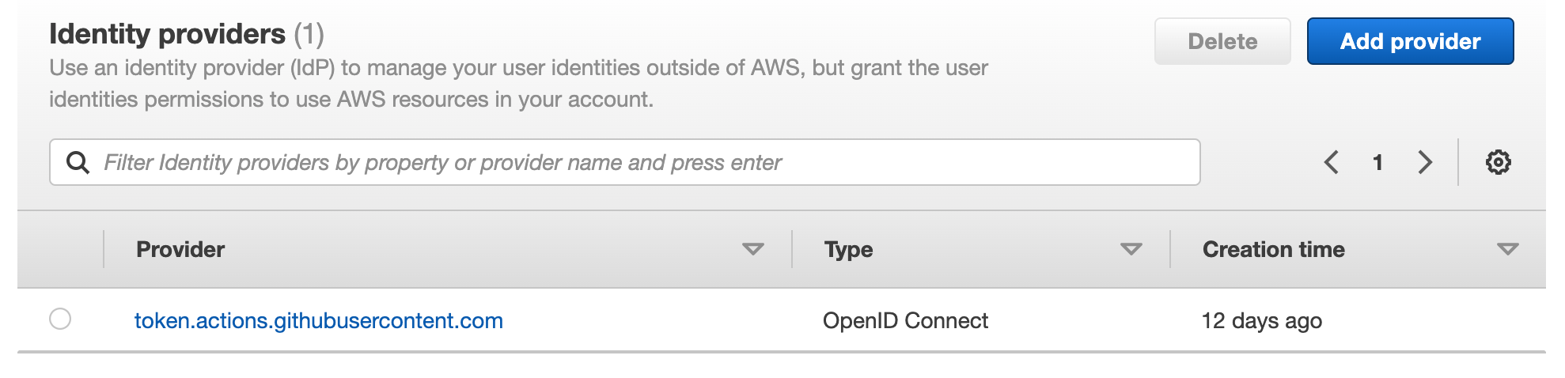The width and height of the screenshot is (1565, 378).
Task: Click the Identity providers heading
Action: 167,34
